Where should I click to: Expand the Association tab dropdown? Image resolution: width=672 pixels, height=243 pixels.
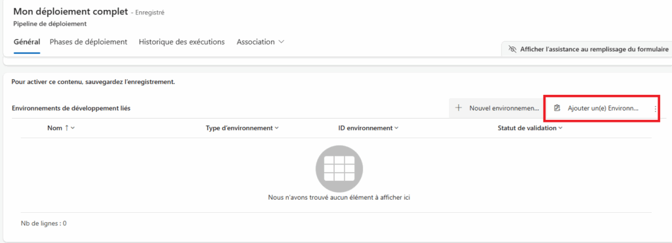click(x=261, y=42)
